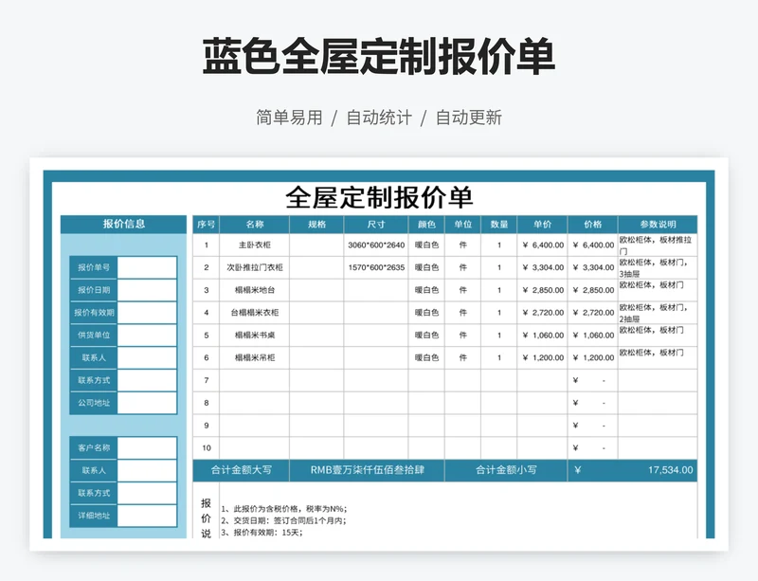Image resolution: width=758 pixels, height=581 pixels.
Task: Select the 主卧衣柜 name cell
Action: click(254, 245)
